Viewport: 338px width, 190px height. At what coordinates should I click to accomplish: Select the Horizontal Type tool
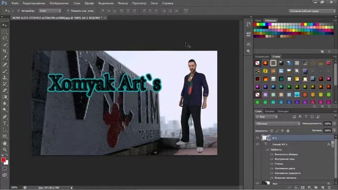(5, 123)
